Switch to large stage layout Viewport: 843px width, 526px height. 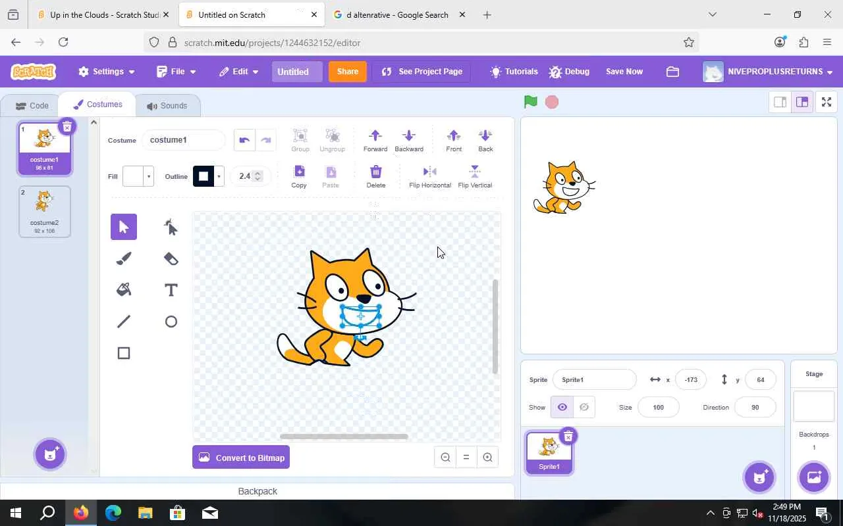pos(802,102)
